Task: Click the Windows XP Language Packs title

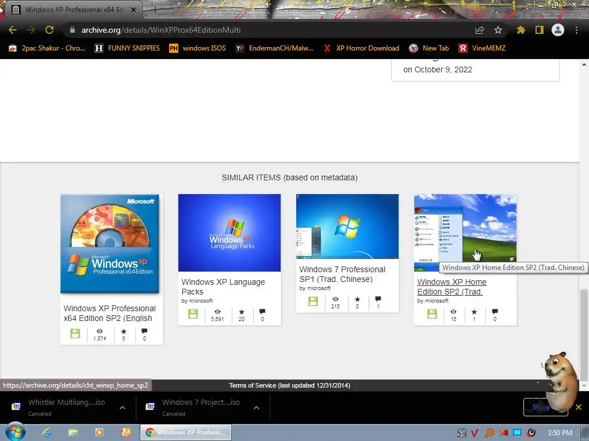Action: pyautogui.click(x=223, y=287)
